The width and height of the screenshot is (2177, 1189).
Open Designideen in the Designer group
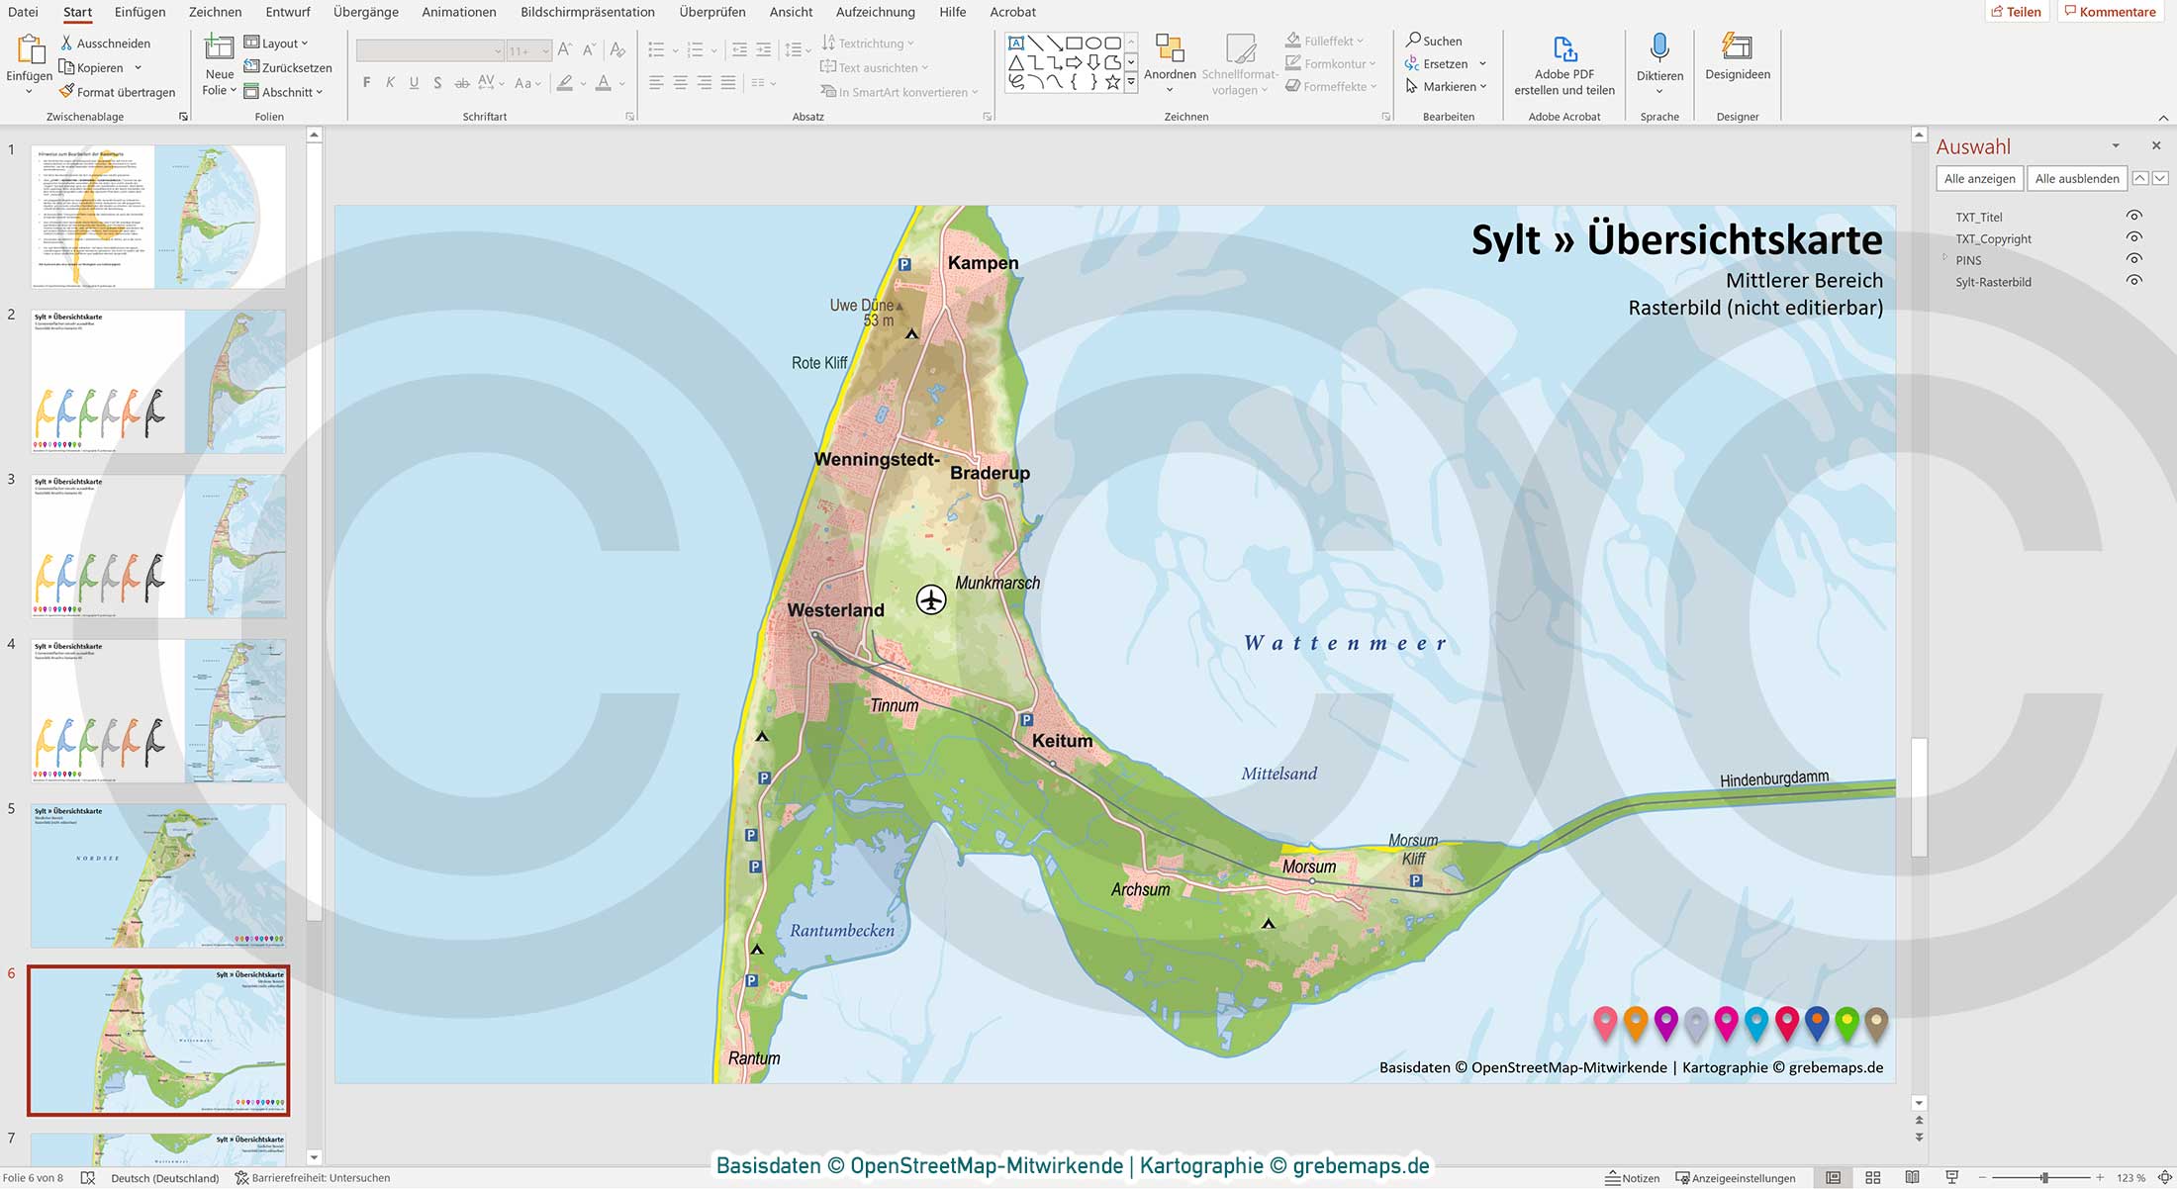[1737, 59]
